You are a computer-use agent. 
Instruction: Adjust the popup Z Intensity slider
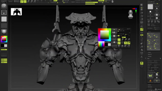124,34
